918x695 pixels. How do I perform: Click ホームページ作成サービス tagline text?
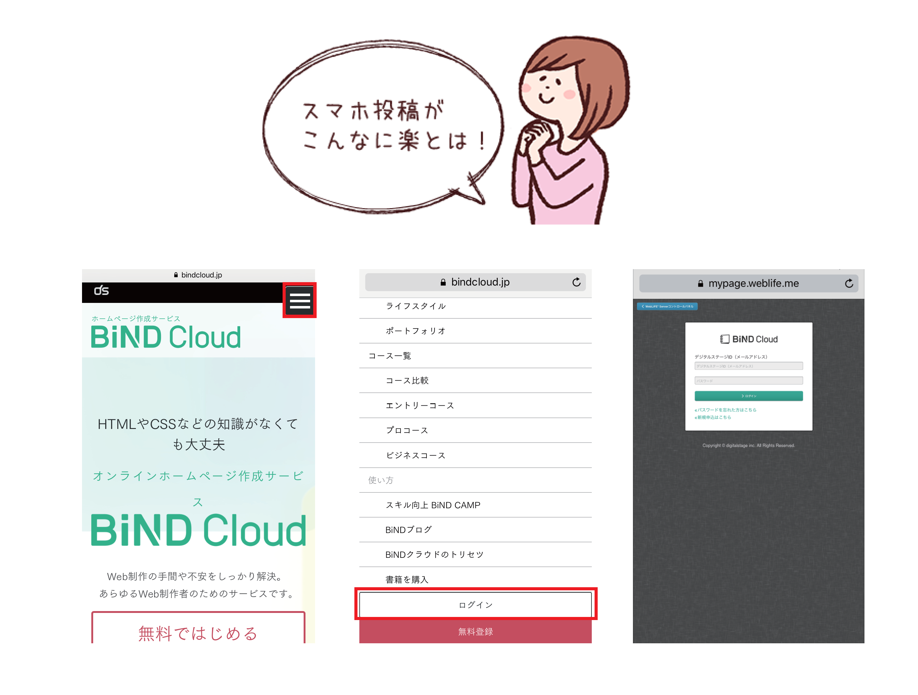[136, 318]
